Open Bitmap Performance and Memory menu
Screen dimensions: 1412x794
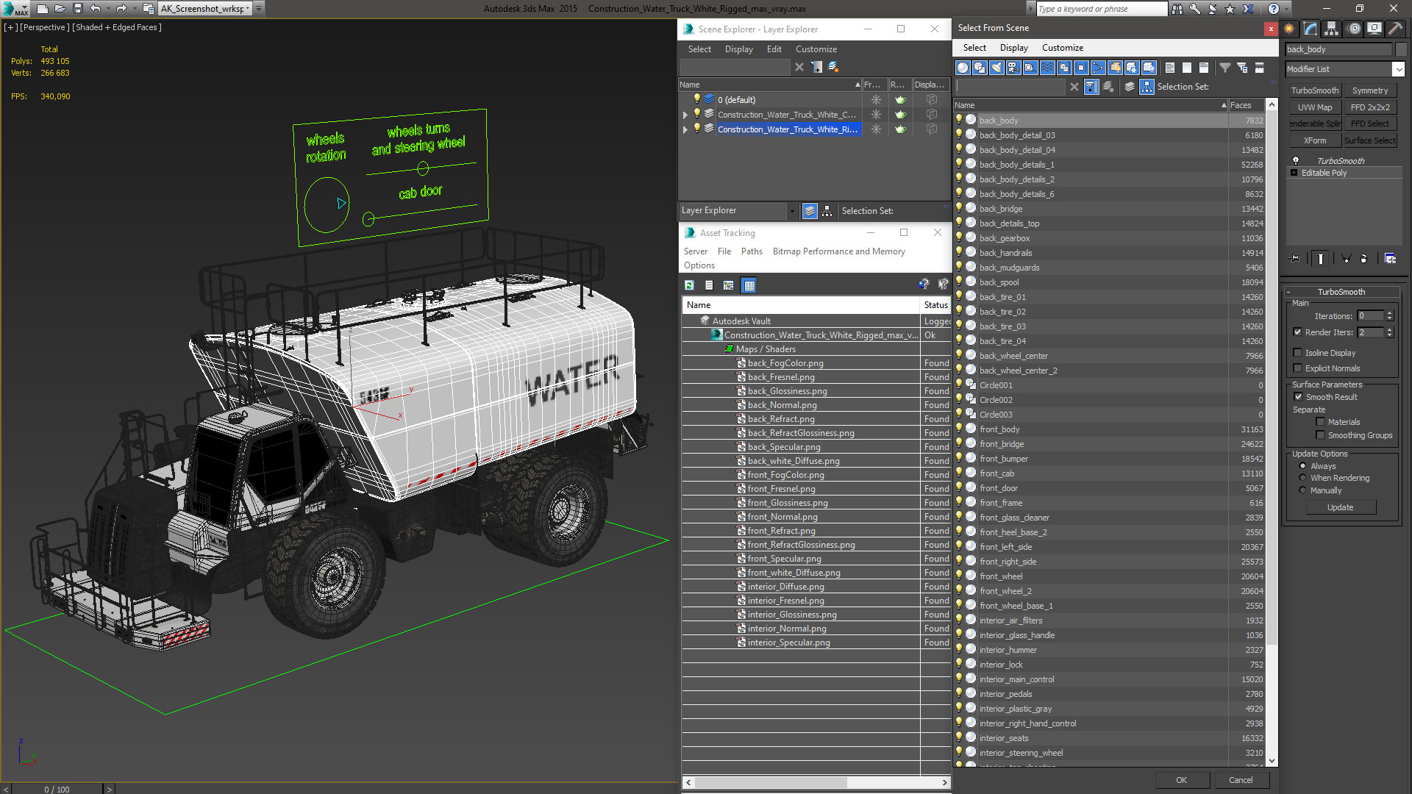pos(838,251)
